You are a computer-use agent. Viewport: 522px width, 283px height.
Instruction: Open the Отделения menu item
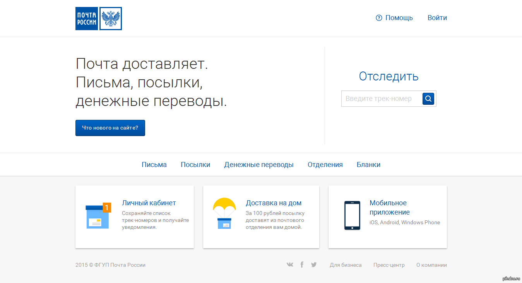coord(325,165)
